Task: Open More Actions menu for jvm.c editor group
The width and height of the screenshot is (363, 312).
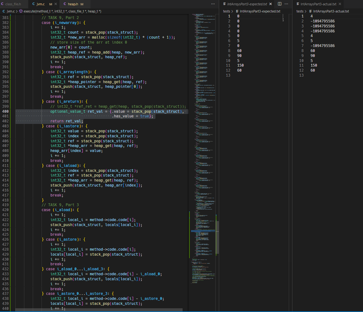Action: click(x=213, y=4)
